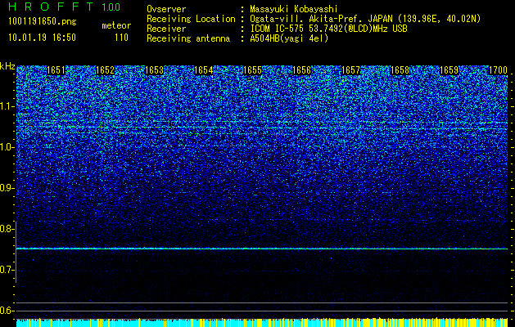Click the 1.0 kHz axis label
The image size is (515, 327).
(7, 147)
